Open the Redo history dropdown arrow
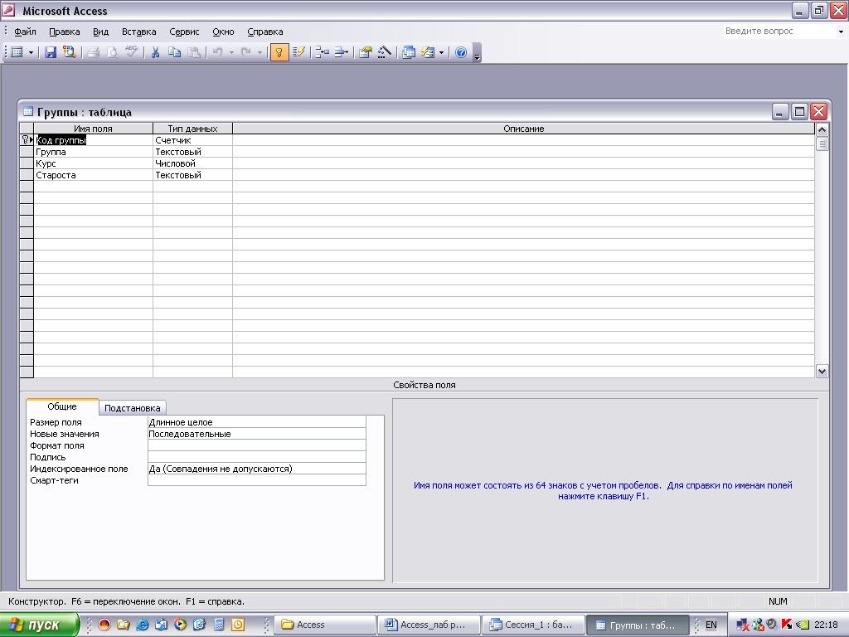This screenshot has height=637, width=849. (260, 52)
